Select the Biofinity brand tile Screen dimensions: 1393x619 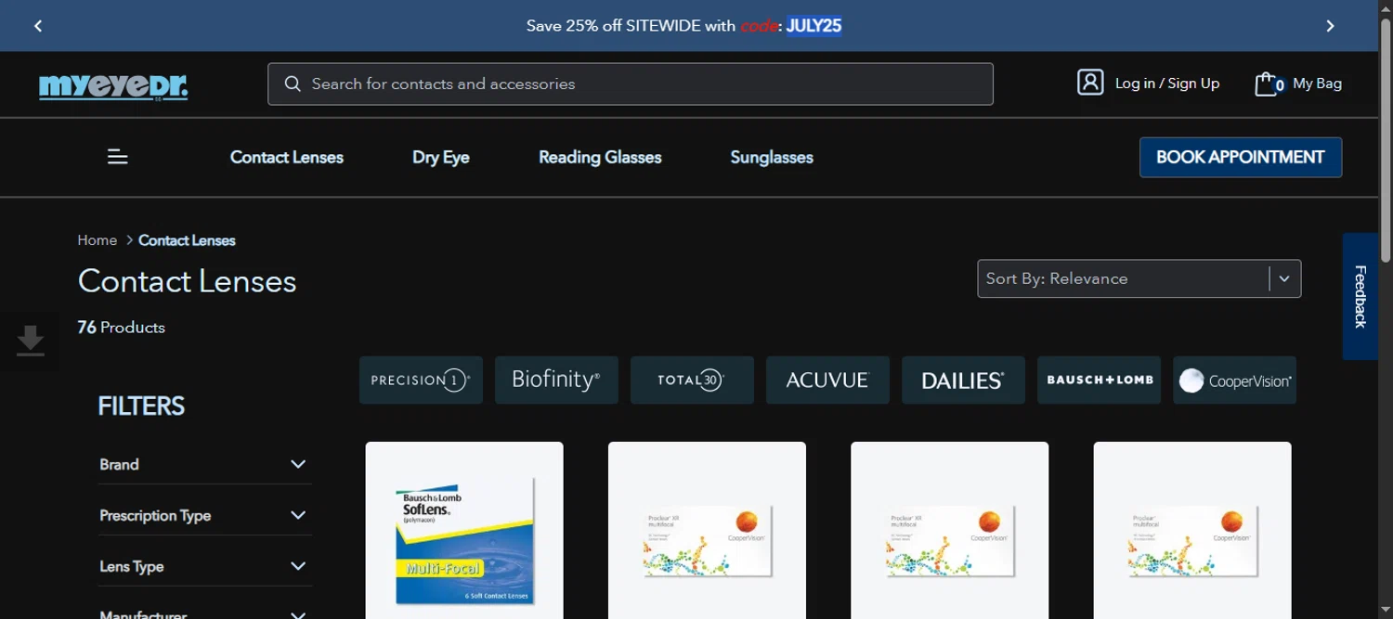(x=556, y=380)
